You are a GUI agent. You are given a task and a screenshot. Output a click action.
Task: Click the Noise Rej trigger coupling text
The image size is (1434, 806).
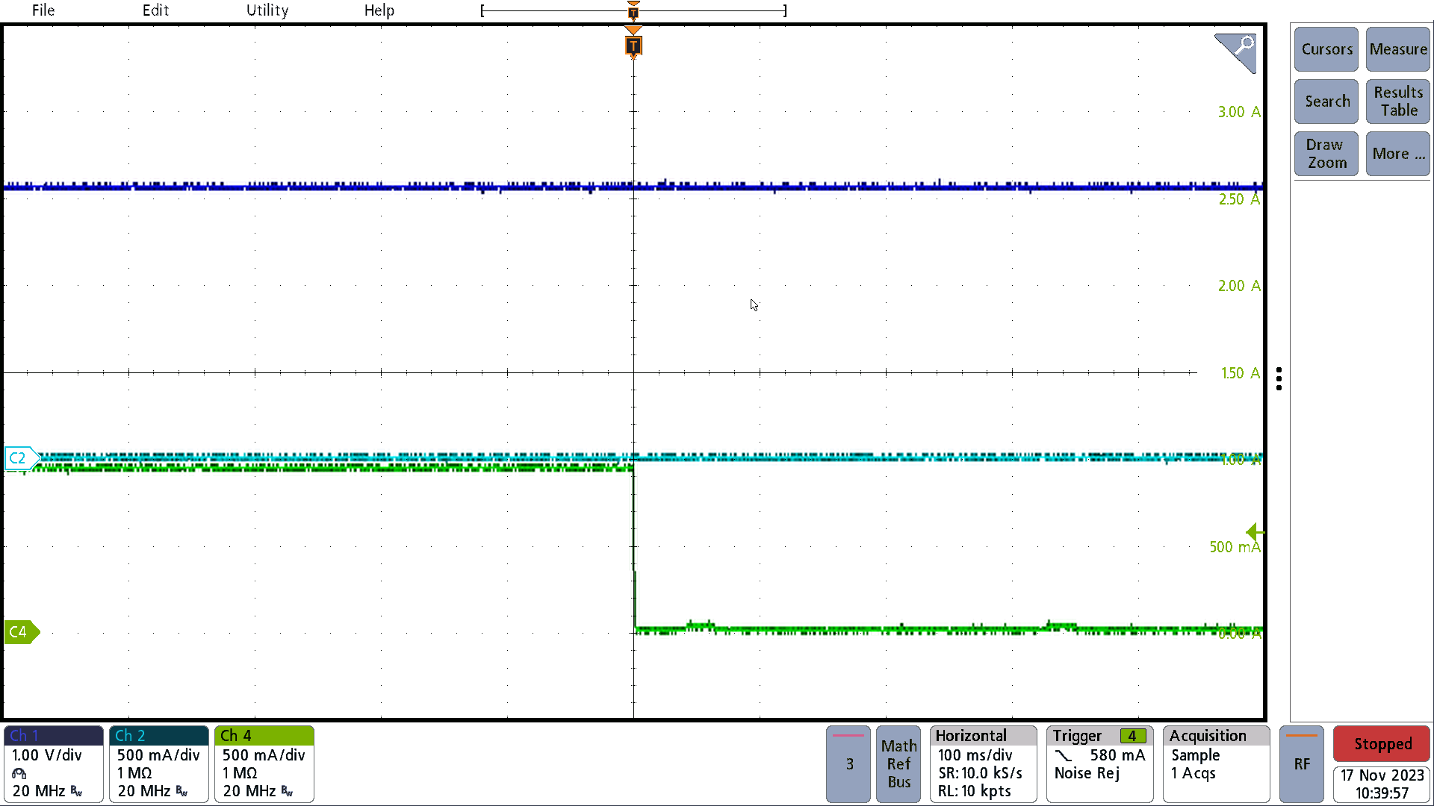click(x=1087, y=773)
